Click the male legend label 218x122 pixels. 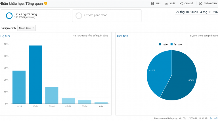[165, 44]
